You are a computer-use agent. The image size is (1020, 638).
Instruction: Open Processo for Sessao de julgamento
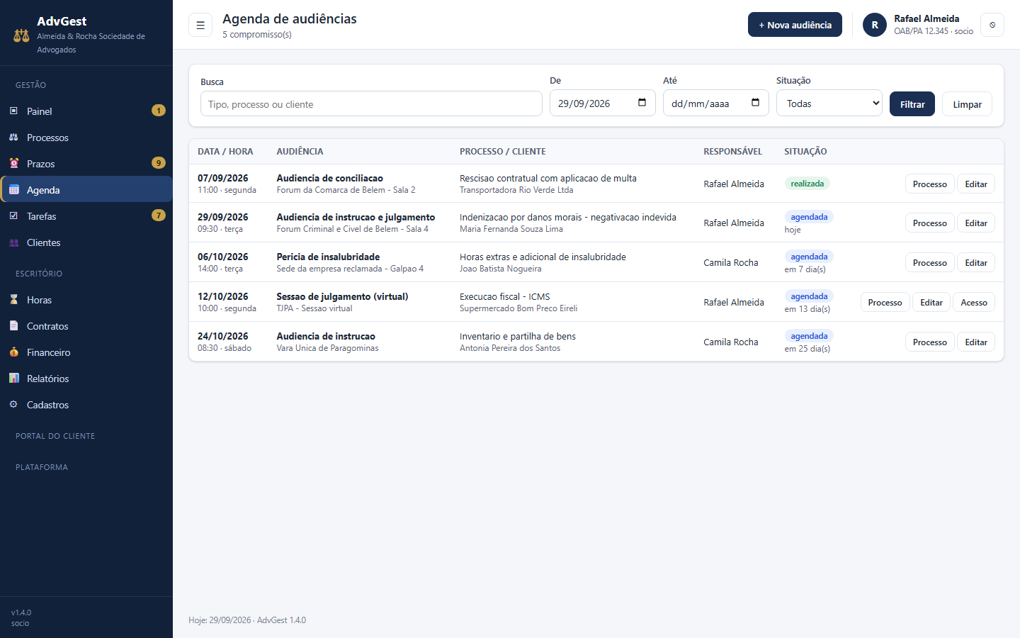[885, 302]
